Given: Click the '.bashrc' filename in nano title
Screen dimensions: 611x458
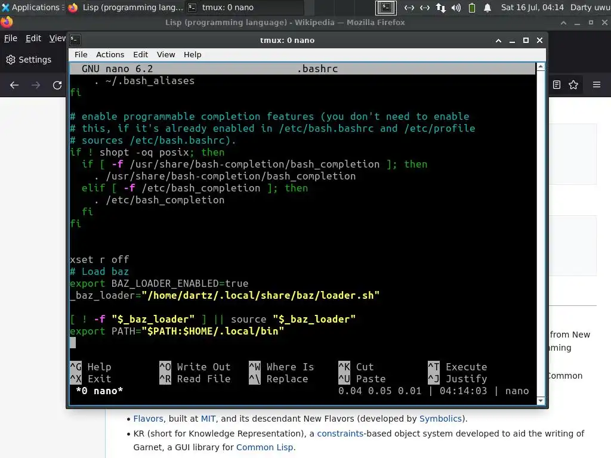Looking at the screenshot, I should [x=317, y=69].
